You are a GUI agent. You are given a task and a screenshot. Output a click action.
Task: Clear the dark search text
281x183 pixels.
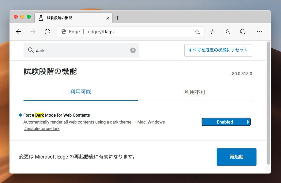click(x=133, y=50)
